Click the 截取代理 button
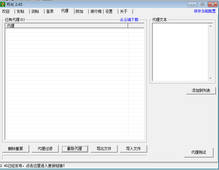The width and height of the screenshot is (219, 170). pos(75,149)
